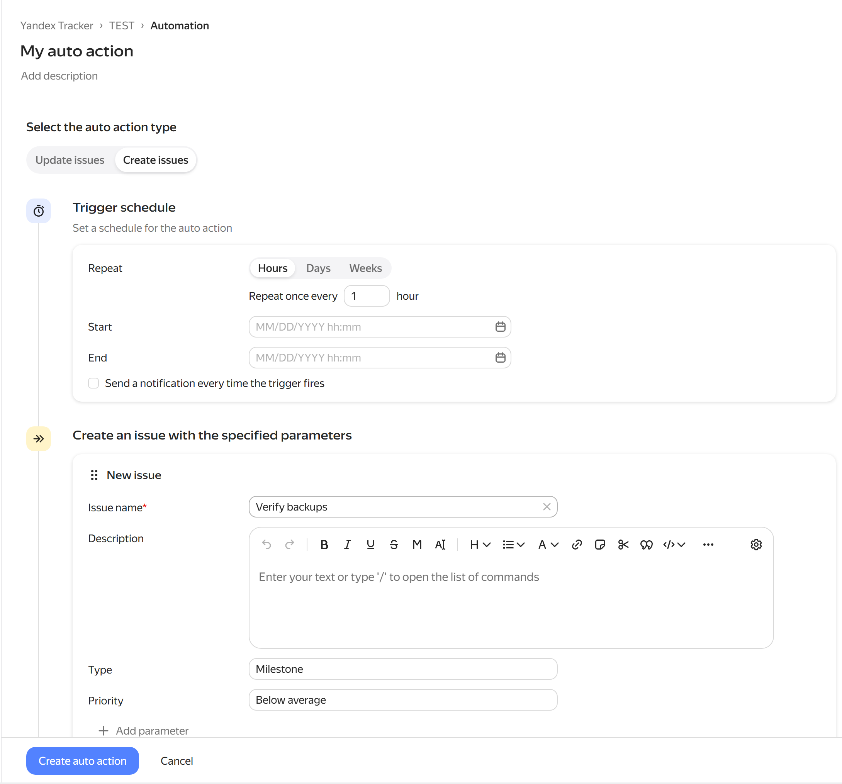Select Create issues action type
Image resolution: width=842 pixels, height=784 pixels.
pos(155,160)
